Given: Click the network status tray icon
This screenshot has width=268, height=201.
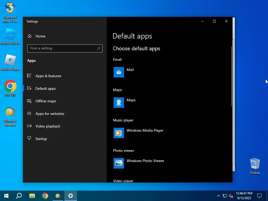Looking at the screenshot, I should [225, 196].
